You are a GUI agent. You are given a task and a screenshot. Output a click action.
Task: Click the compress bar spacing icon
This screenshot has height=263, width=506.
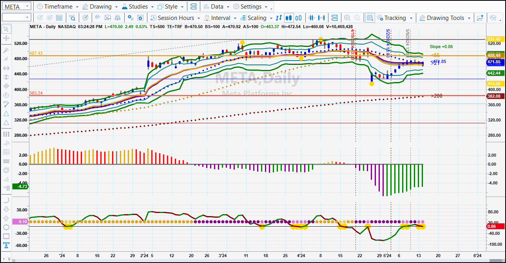pos(312,18)
